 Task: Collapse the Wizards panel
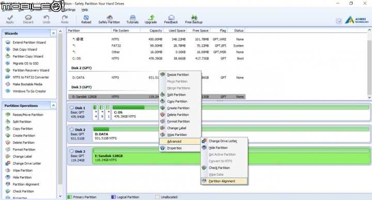[x=53, y=33]
